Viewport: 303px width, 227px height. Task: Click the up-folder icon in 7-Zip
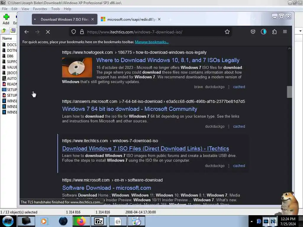[x=4, y=30]
